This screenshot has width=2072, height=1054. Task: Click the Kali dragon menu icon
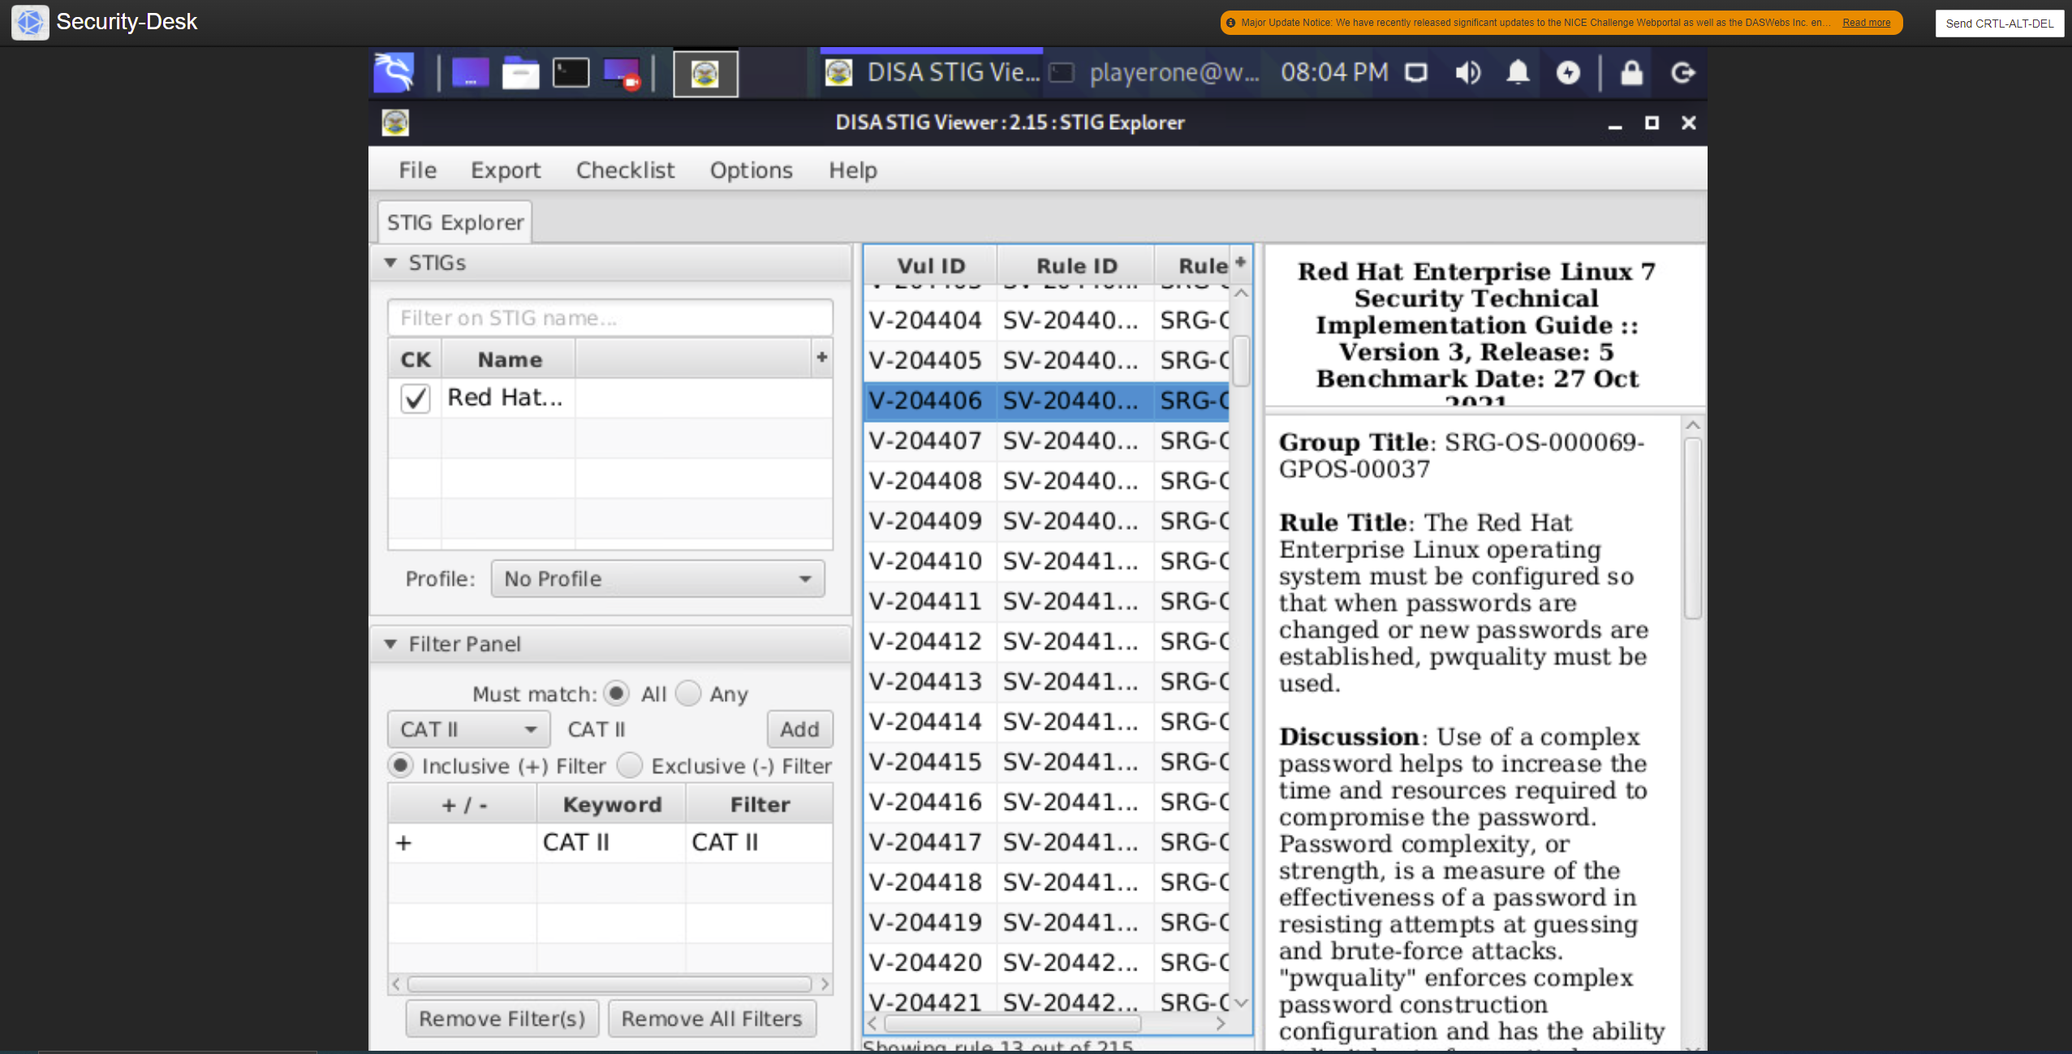(394, 73)
